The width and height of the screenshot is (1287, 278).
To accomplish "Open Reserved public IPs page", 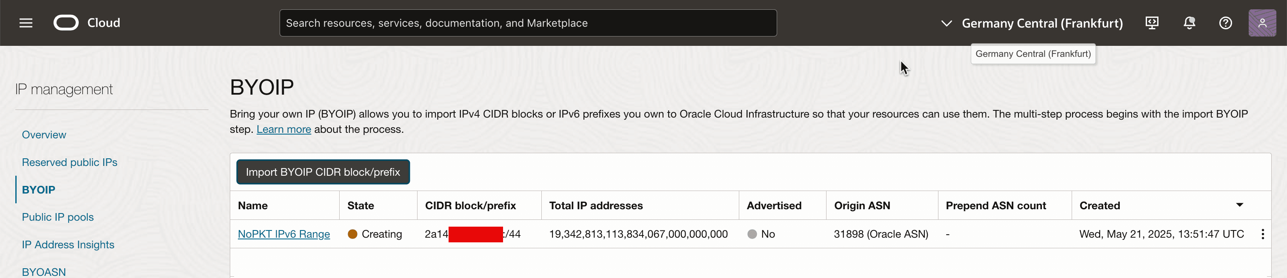I will [x=69, y=163].
